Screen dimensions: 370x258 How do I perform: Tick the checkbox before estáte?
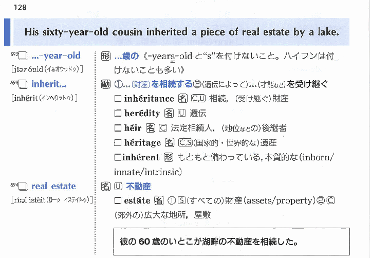(118, 200)
